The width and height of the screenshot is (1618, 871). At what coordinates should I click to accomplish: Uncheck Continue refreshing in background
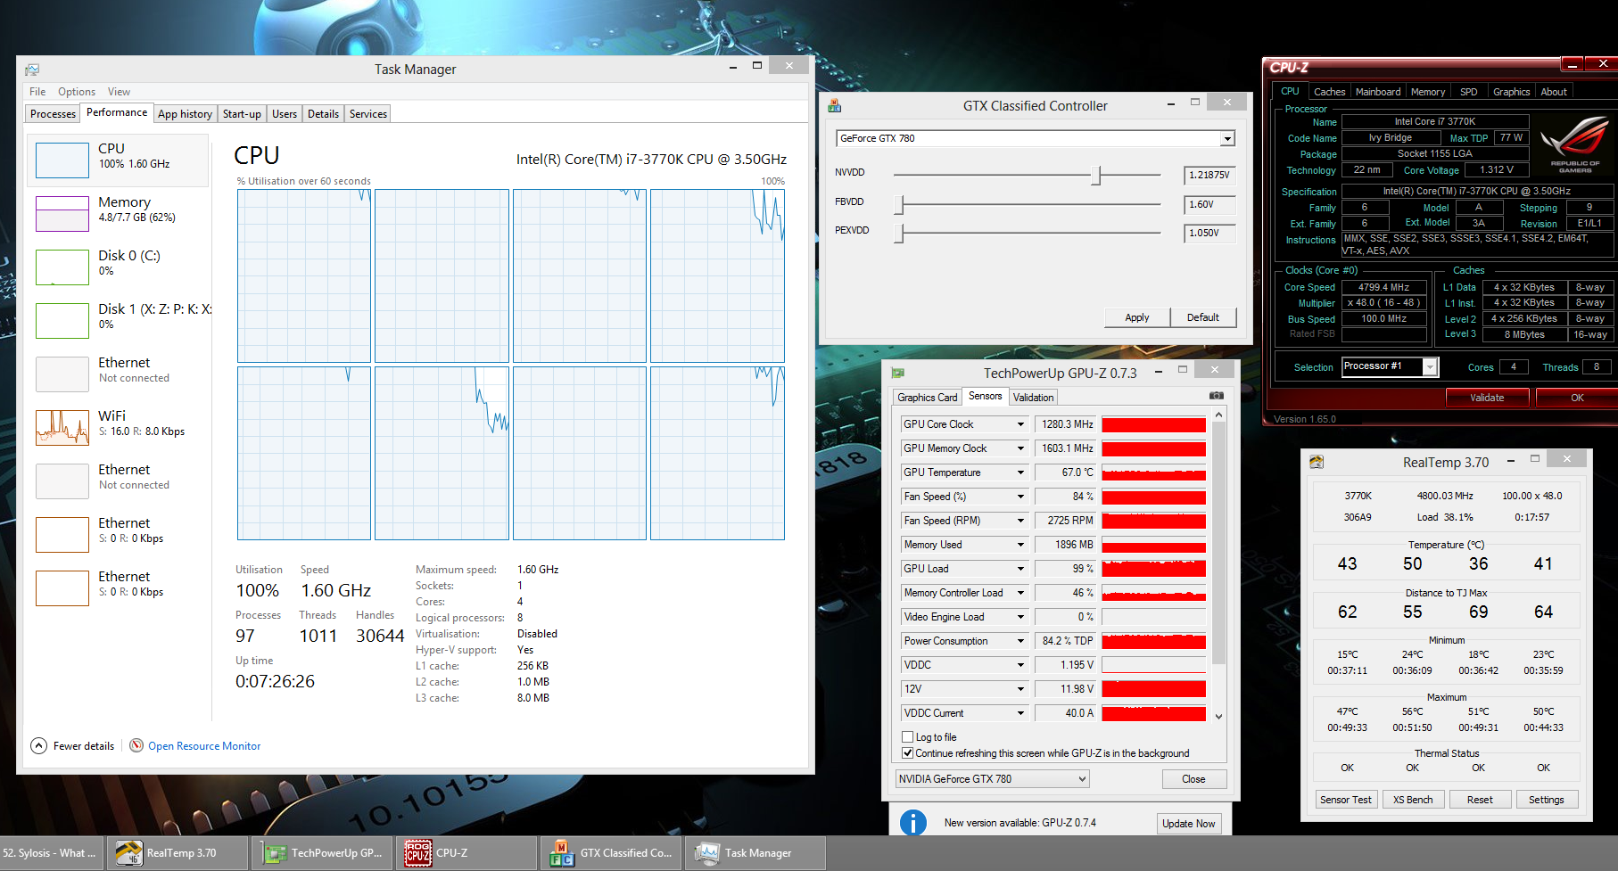coord(908,753)
